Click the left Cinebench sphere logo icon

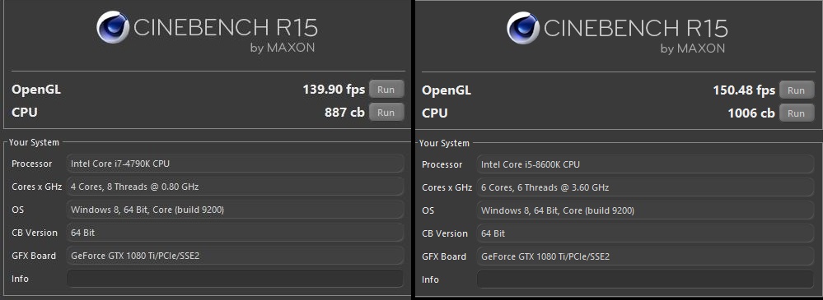coord(113,27)
